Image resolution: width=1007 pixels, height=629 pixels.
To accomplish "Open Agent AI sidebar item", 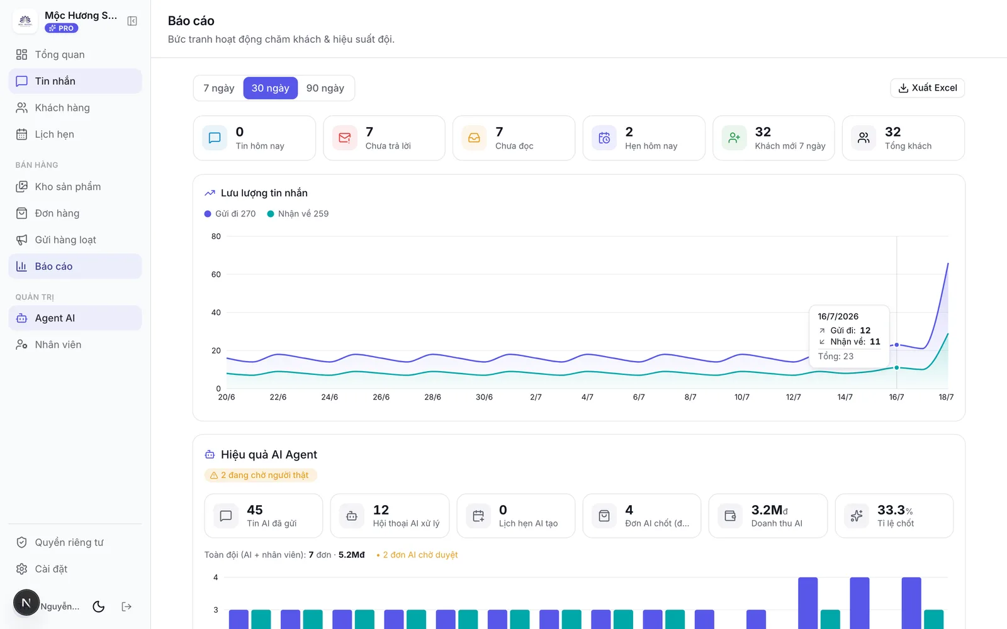I will (75, 318).
